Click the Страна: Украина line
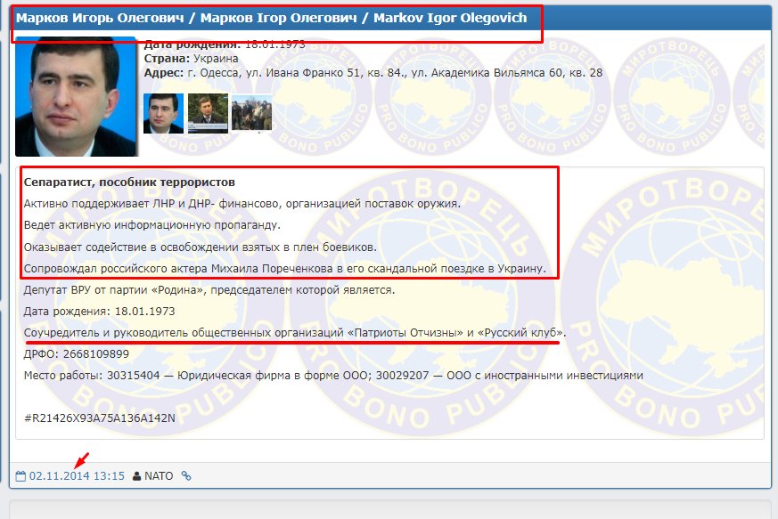This screenshot has height=519, width=778. 191,59
